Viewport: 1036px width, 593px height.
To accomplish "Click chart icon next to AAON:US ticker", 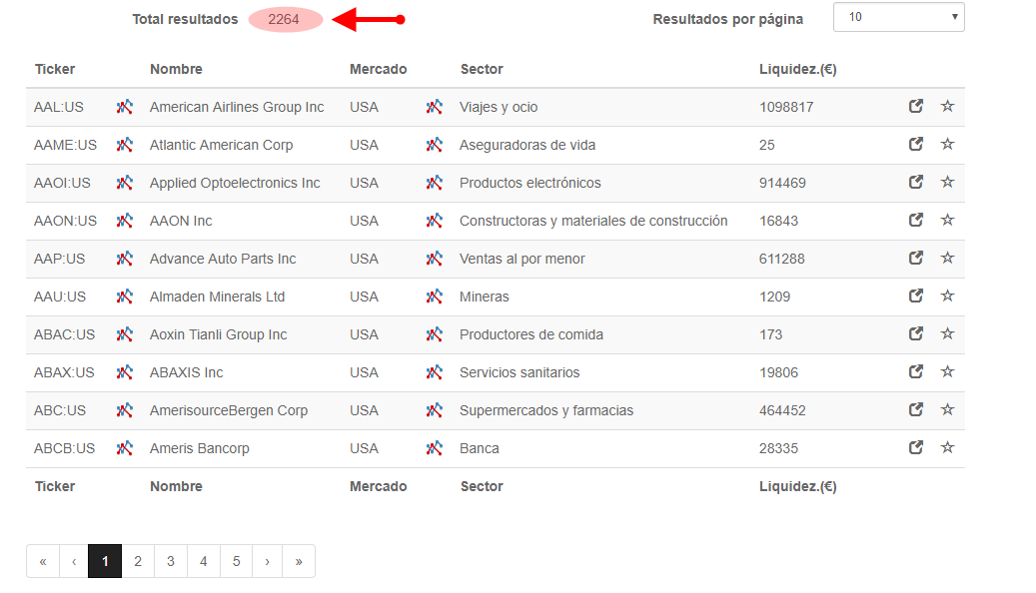I will (x=125, y=221).
